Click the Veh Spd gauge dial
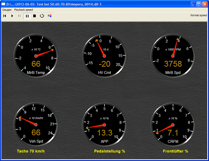This screenshot has height=161, width=209. coord(36,124)
